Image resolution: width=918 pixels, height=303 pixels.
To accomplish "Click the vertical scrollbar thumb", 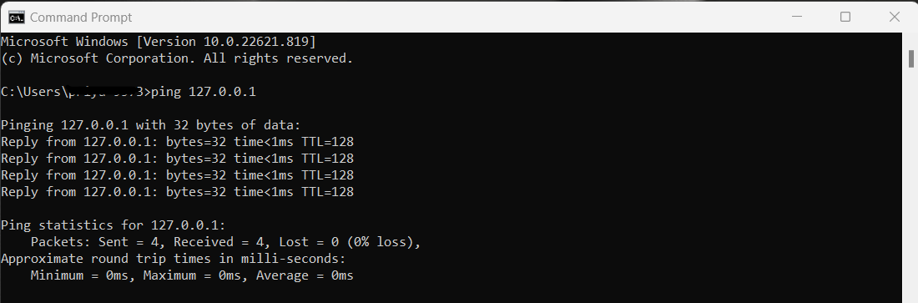I will (x=911, y=58).
